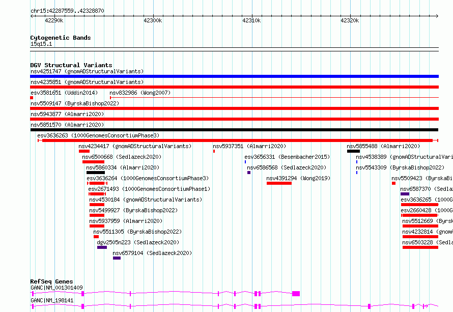Open the nsv4232814 variant label
The image size is (453, 312).
(x=428, y=232)
